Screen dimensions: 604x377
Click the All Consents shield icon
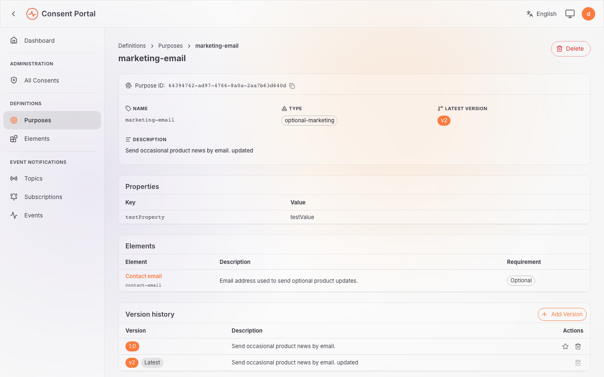pos(14,80)
